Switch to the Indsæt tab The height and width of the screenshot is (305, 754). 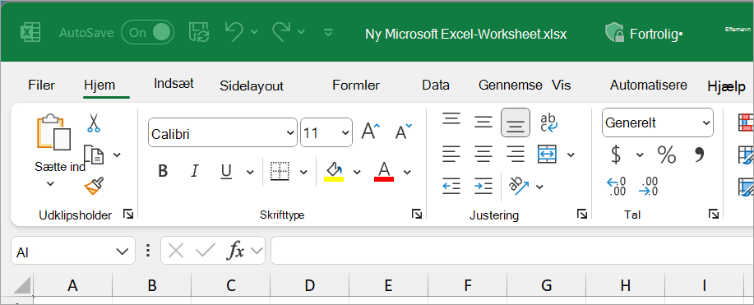(x=173, y=83)
